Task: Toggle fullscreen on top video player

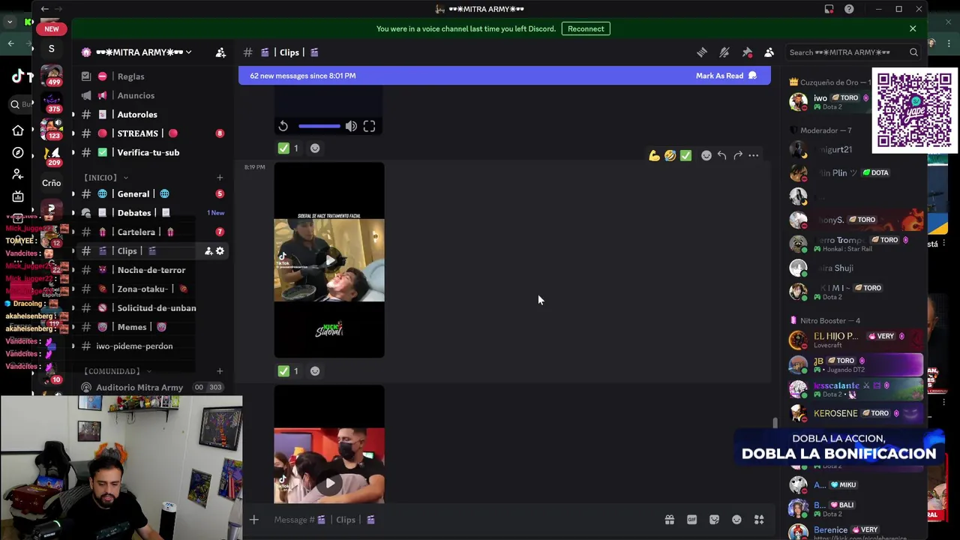Action: [369, 126]
